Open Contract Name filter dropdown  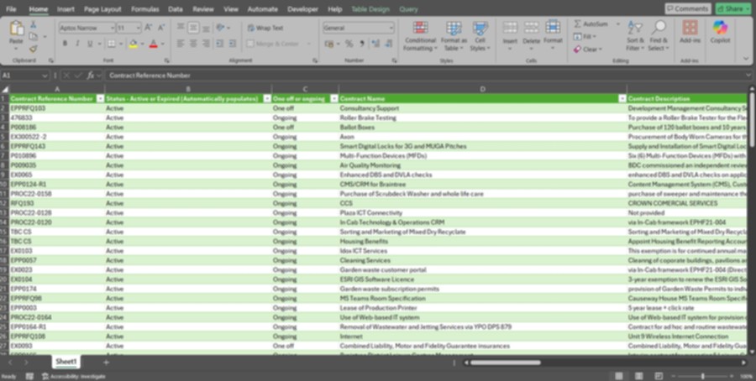pyautogui.click(x=622, y=99)
